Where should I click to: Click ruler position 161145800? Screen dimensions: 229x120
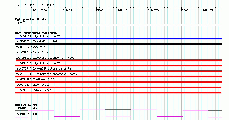[181, 10]
